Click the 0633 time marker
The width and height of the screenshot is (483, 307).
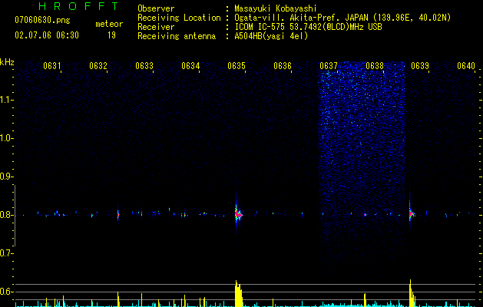tap(144, 66)
